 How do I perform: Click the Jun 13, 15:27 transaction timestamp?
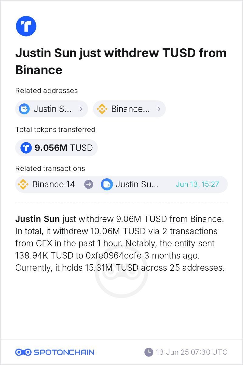tap(197, 184)
